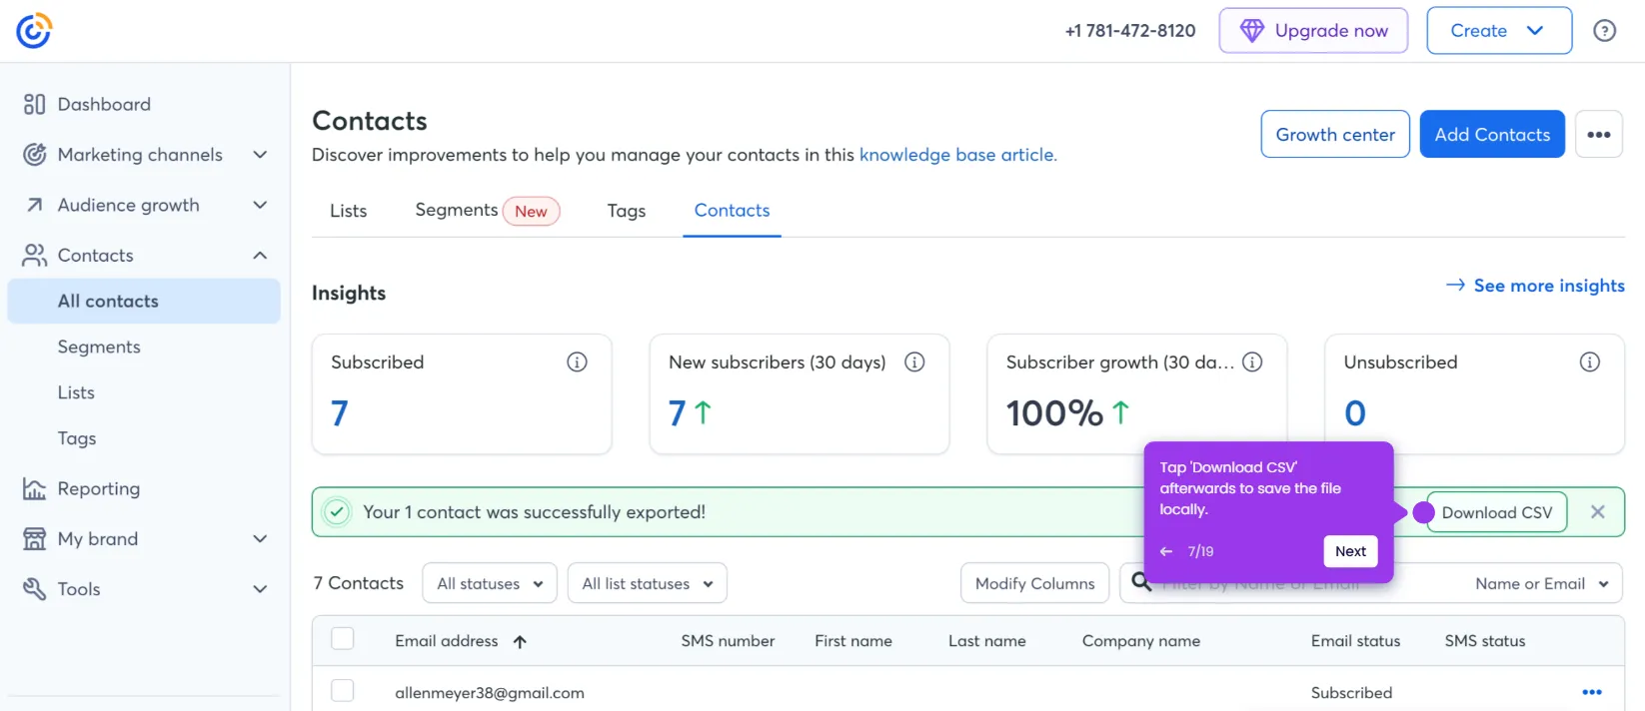
Task: Open the Name or Email filter dropdown
Action: 1541,584
